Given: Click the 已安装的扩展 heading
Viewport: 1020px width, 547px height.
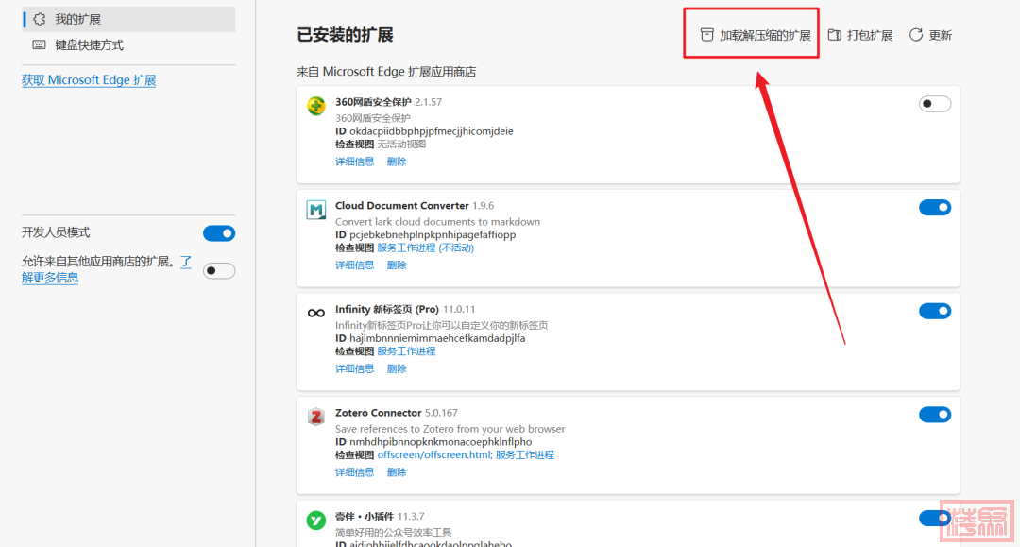Looking at the screenshot, I should pyautogui.click(x=345, y=35).
